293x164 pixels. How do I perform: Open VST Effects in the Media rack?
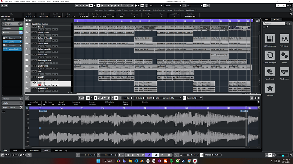pyautogui.click(x=284, y=40)
